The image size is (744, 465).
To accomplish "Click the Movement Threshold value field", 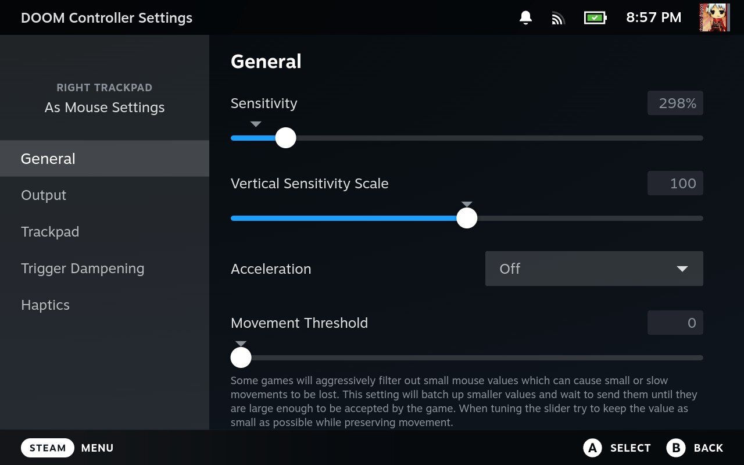I will point(675,323).
